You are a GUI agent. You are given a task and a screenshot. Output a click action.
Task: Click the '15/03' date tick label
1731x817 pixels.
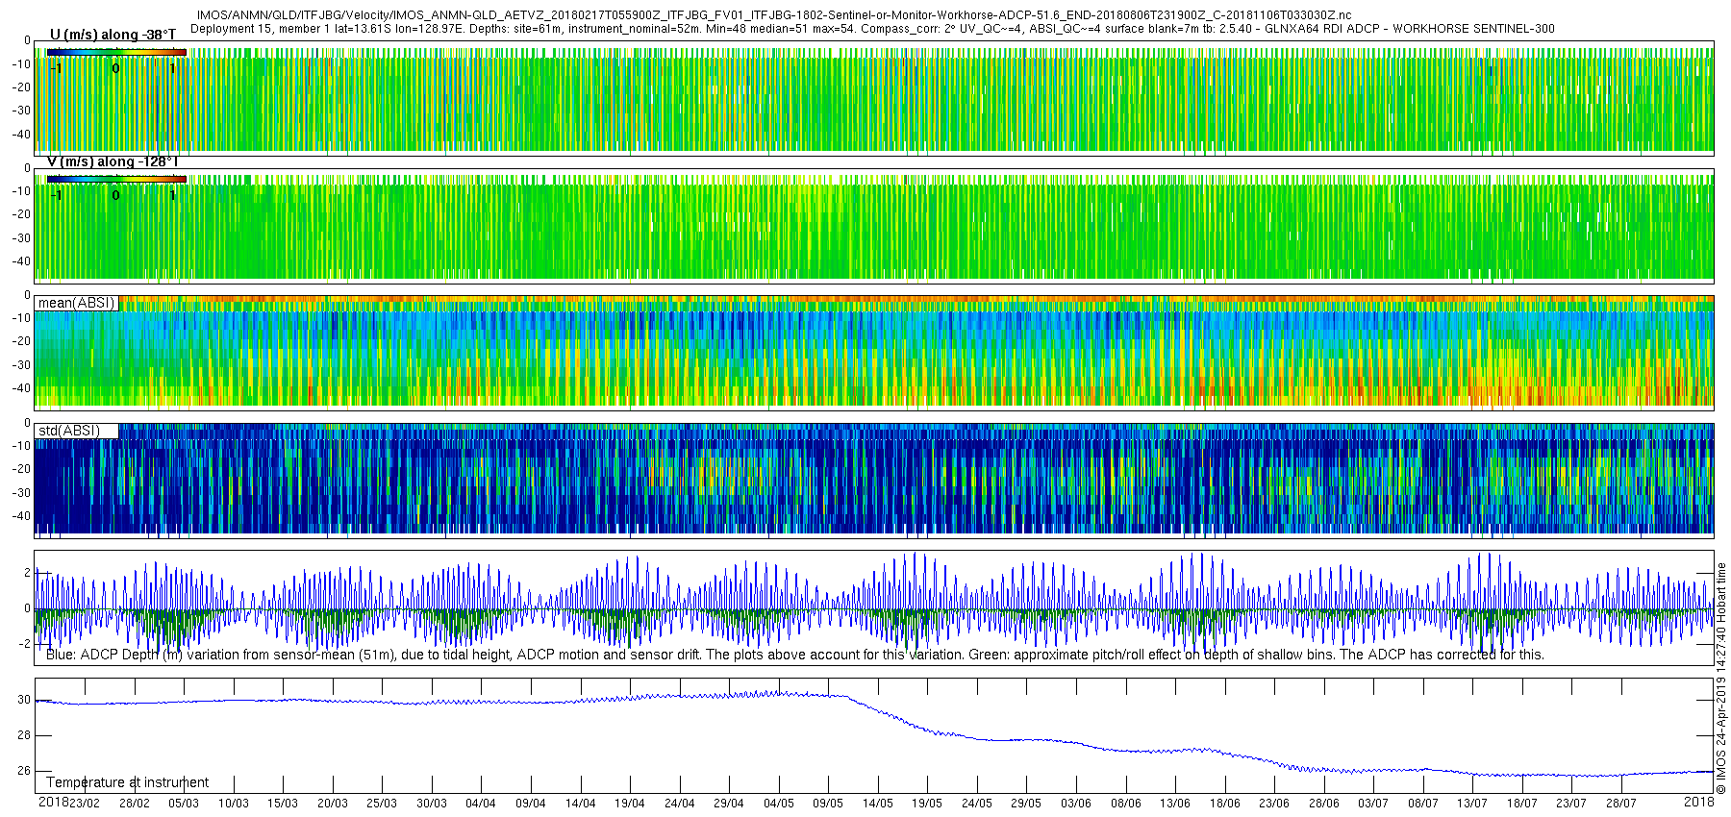pos(283,803)
